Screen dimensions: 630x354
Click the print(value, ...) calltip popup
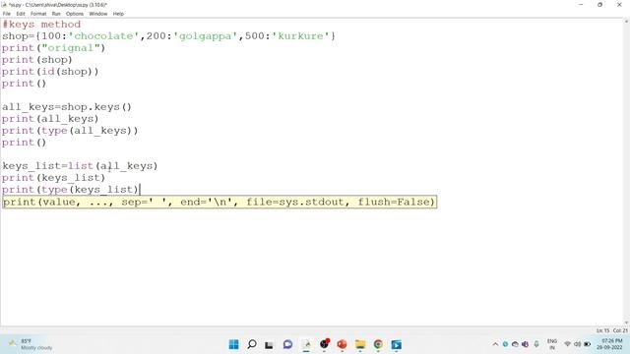pos(220,202)
